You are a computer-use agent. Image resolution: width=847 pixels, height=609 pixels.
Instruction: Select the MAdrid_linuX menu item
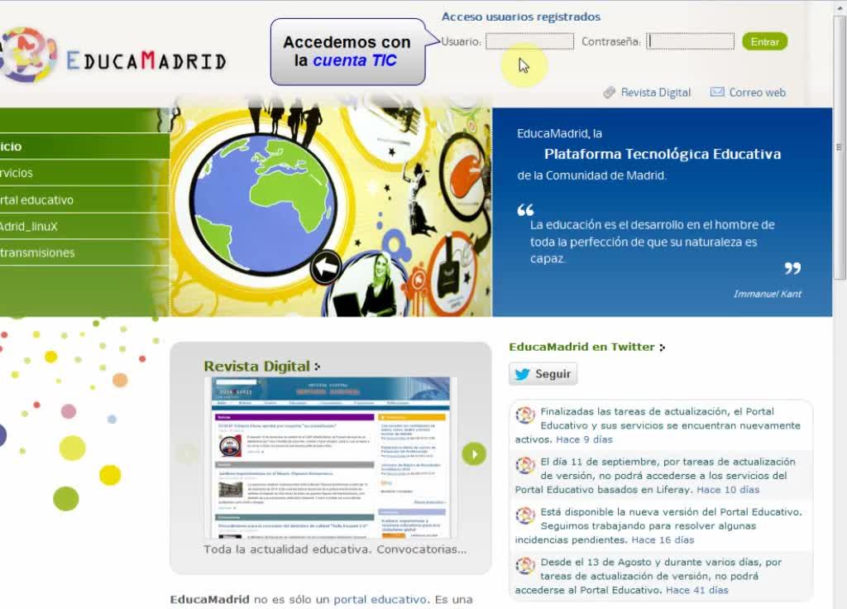[x=85, y=227]
